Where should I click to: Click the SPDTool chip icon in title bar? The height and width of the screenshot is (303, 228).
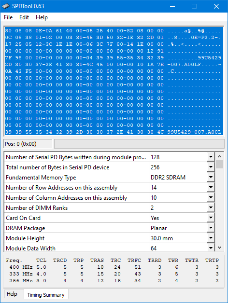click(x=6, y=6)
